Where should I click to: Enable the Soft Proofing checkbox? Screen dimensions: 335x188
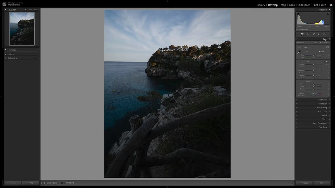pos(62,183)
